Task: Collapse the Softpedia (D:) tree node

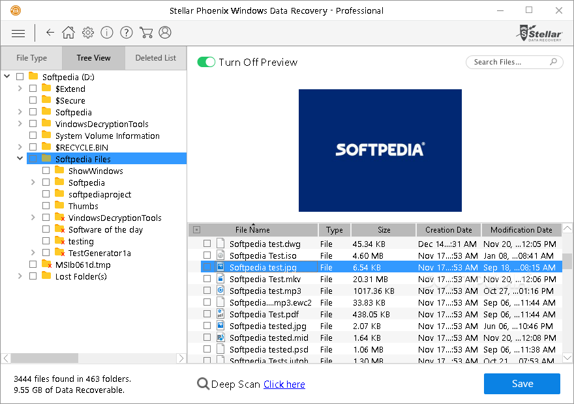Action: coord(7,76)
